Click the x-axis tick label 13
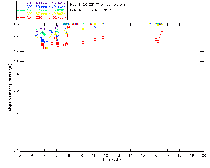The width and height of the screenshot is (210, 168). [x=118, y=155]
